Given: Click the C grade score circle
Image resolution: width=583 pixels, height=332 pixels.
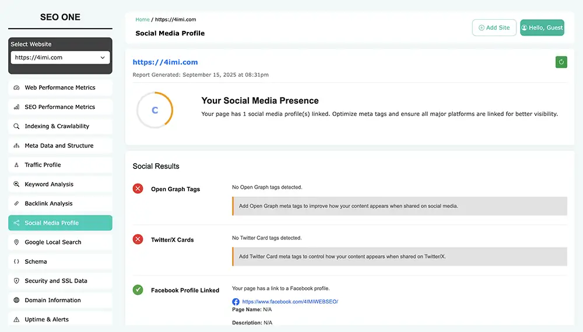Looking at the screenshot, I should [154, 110].
